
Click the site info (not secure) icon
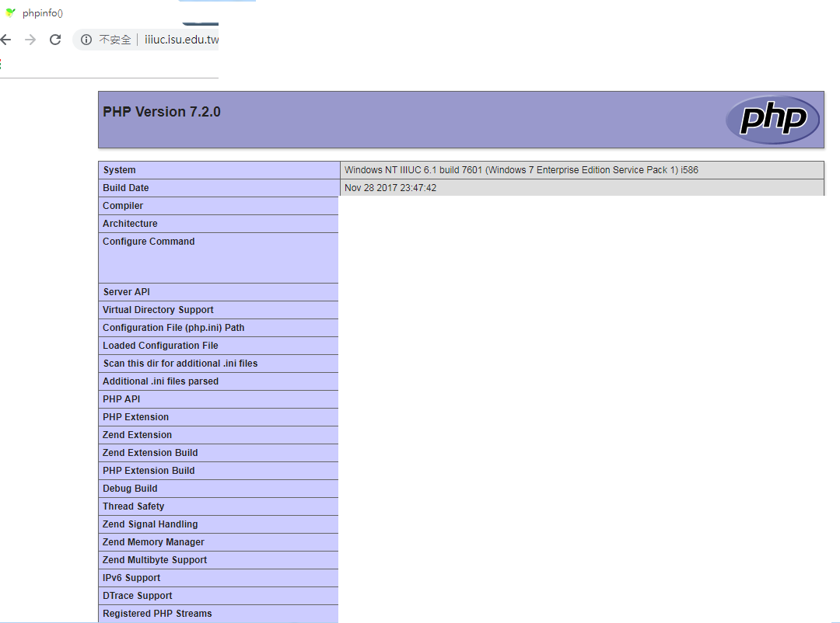[x=86, y=40]
